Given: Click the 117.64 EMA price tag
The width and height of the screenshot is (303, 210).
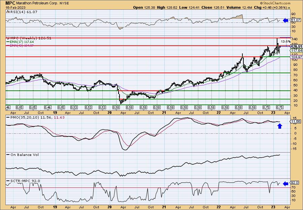Looking at the screenshot, I should 296,50.
